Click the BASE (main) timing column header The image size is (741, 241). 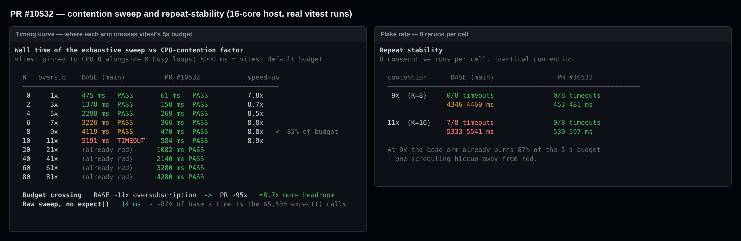click(x=103, y=77)
